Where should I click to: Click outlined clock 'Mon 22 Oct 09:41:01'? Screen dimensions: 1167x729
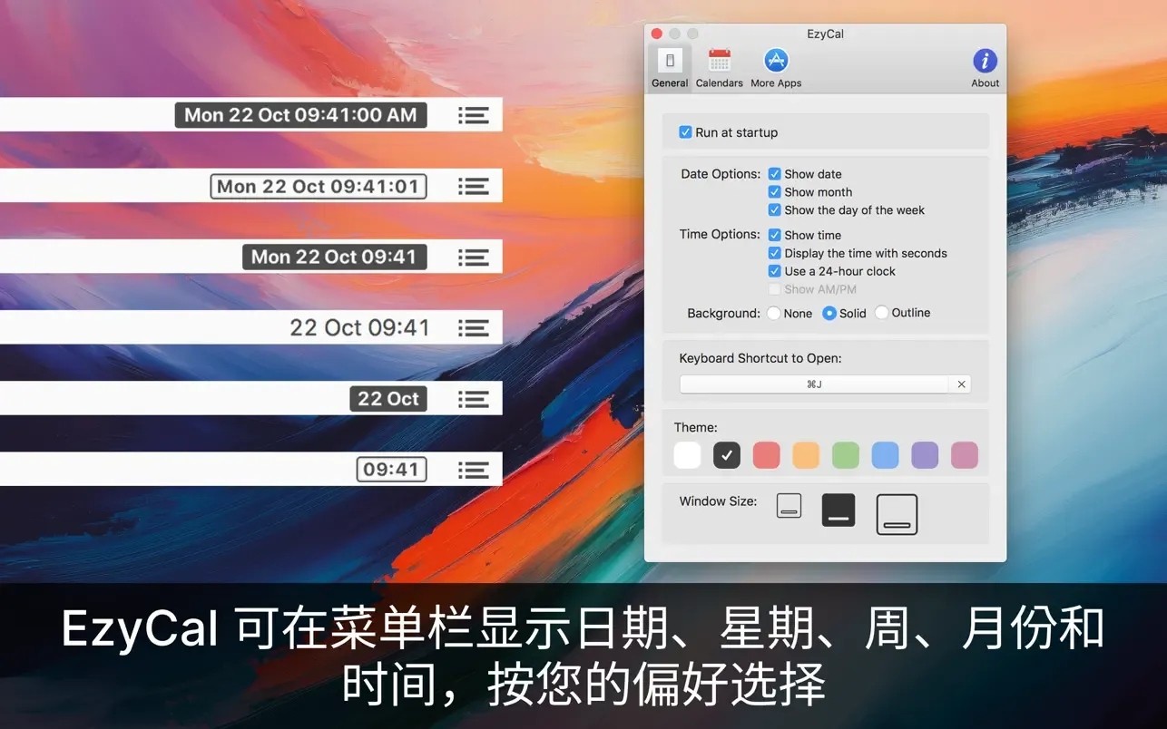coord(319,186)
